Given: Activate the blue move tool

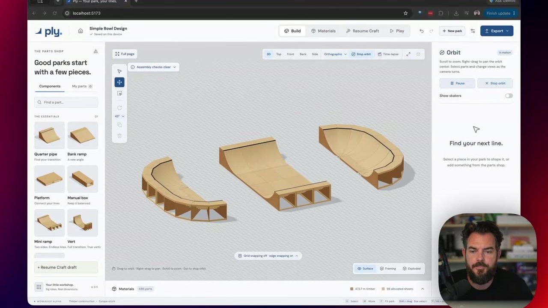Looking at the screenshot, I should point(119,82).
